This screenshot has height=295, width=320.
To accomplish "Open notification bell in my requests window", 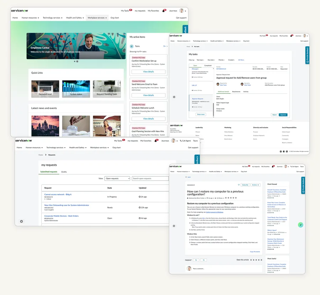I will [156, 141].
